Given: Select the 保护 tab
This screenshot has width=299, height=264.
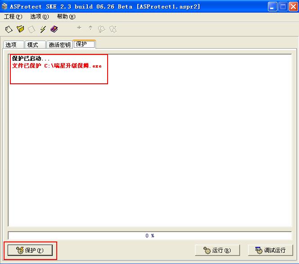Looking at the screenshot, I should [84, 44].
